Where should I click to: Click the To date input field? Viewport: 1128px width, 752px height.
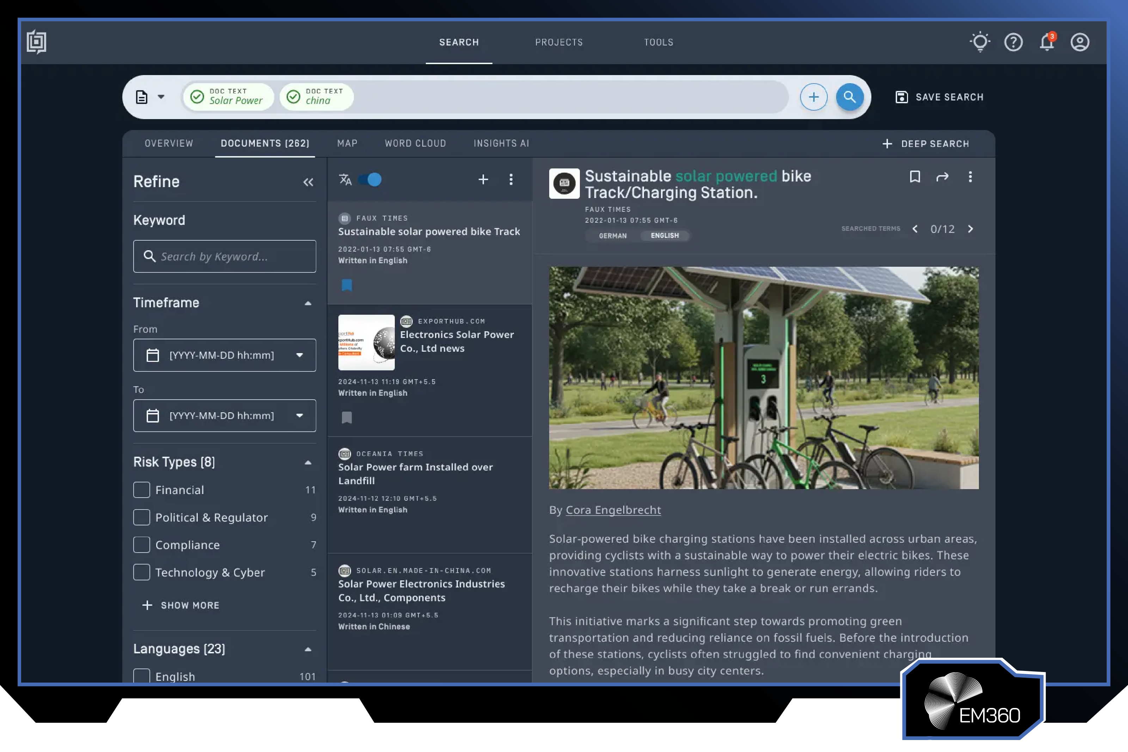point(225,416)
